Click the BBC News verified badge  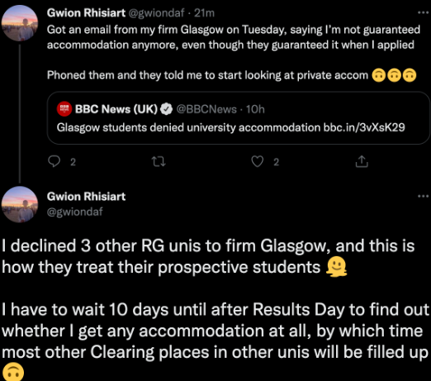tap(166, 109)
